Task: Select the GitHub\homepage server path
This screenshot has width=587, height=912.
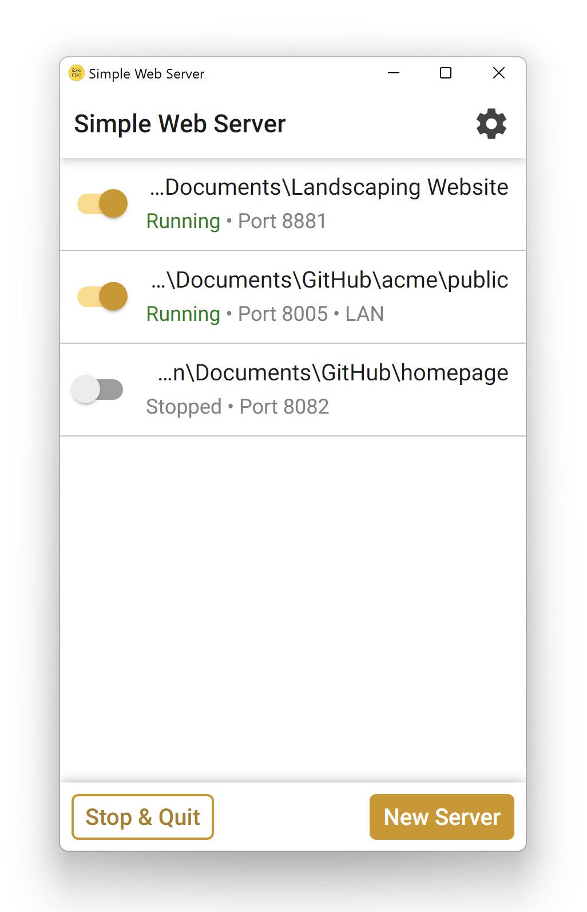Action: point(333,373)
